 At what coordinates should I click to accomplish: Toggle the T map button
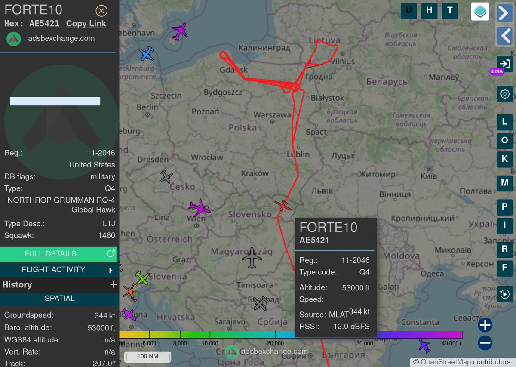point(450,11)
